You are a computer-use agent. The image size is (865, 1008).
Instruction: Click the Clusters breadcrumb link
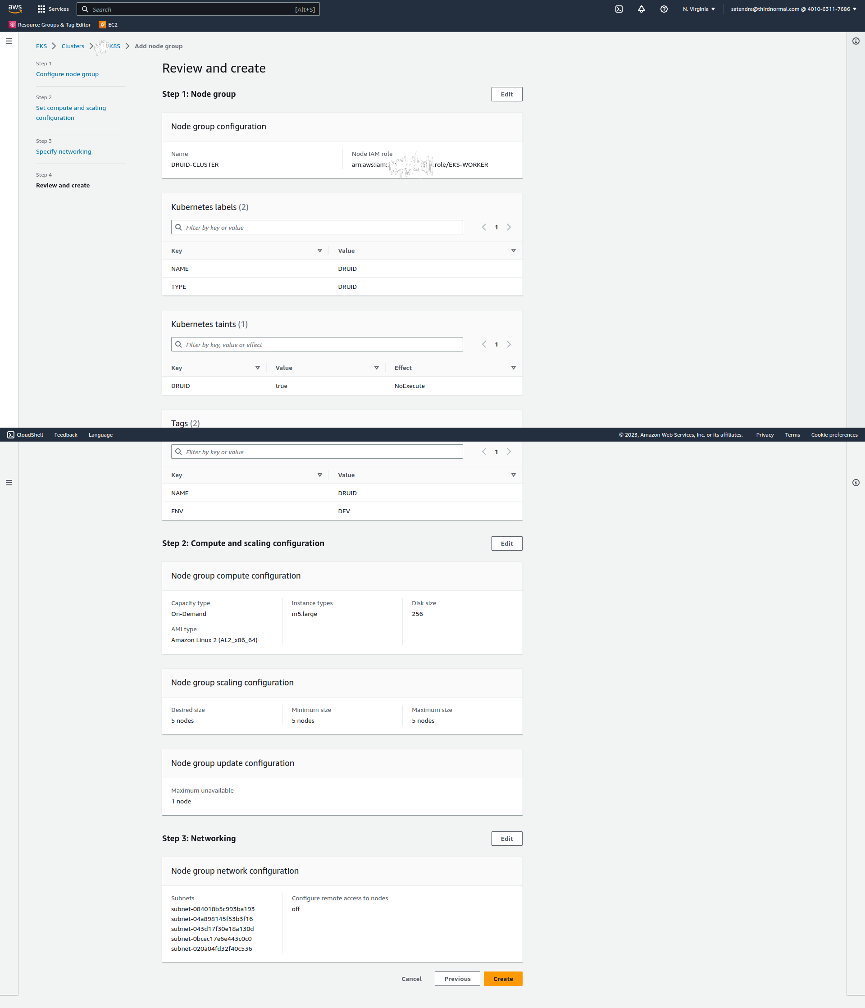[x=73, y=46]
